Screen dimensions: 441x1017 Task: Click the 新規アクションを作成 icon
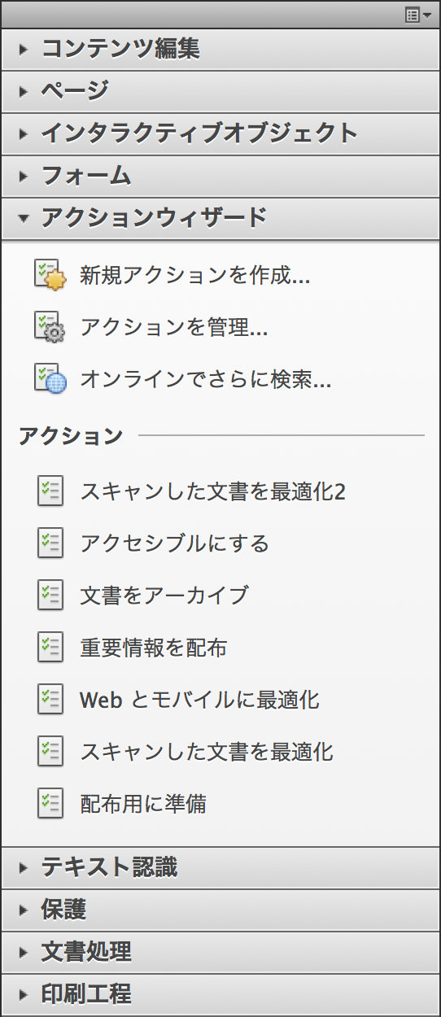(x=50, y=274)
